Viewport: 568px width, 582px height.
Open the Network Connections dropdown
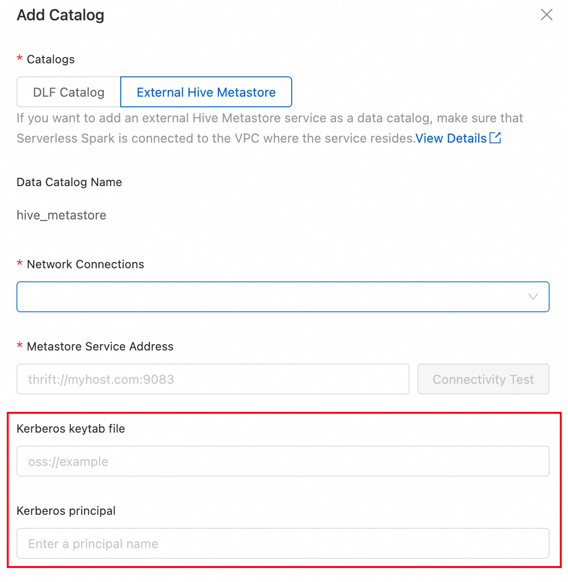click(x=270, y=297)
